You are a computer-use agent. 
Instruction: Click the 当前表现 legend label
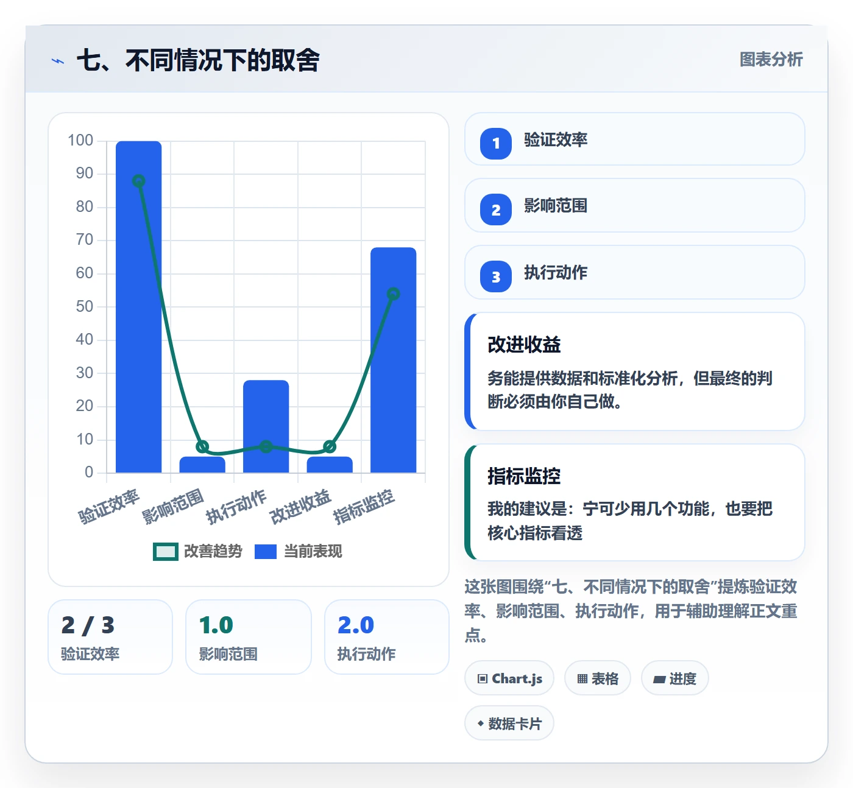coord(313,551)
